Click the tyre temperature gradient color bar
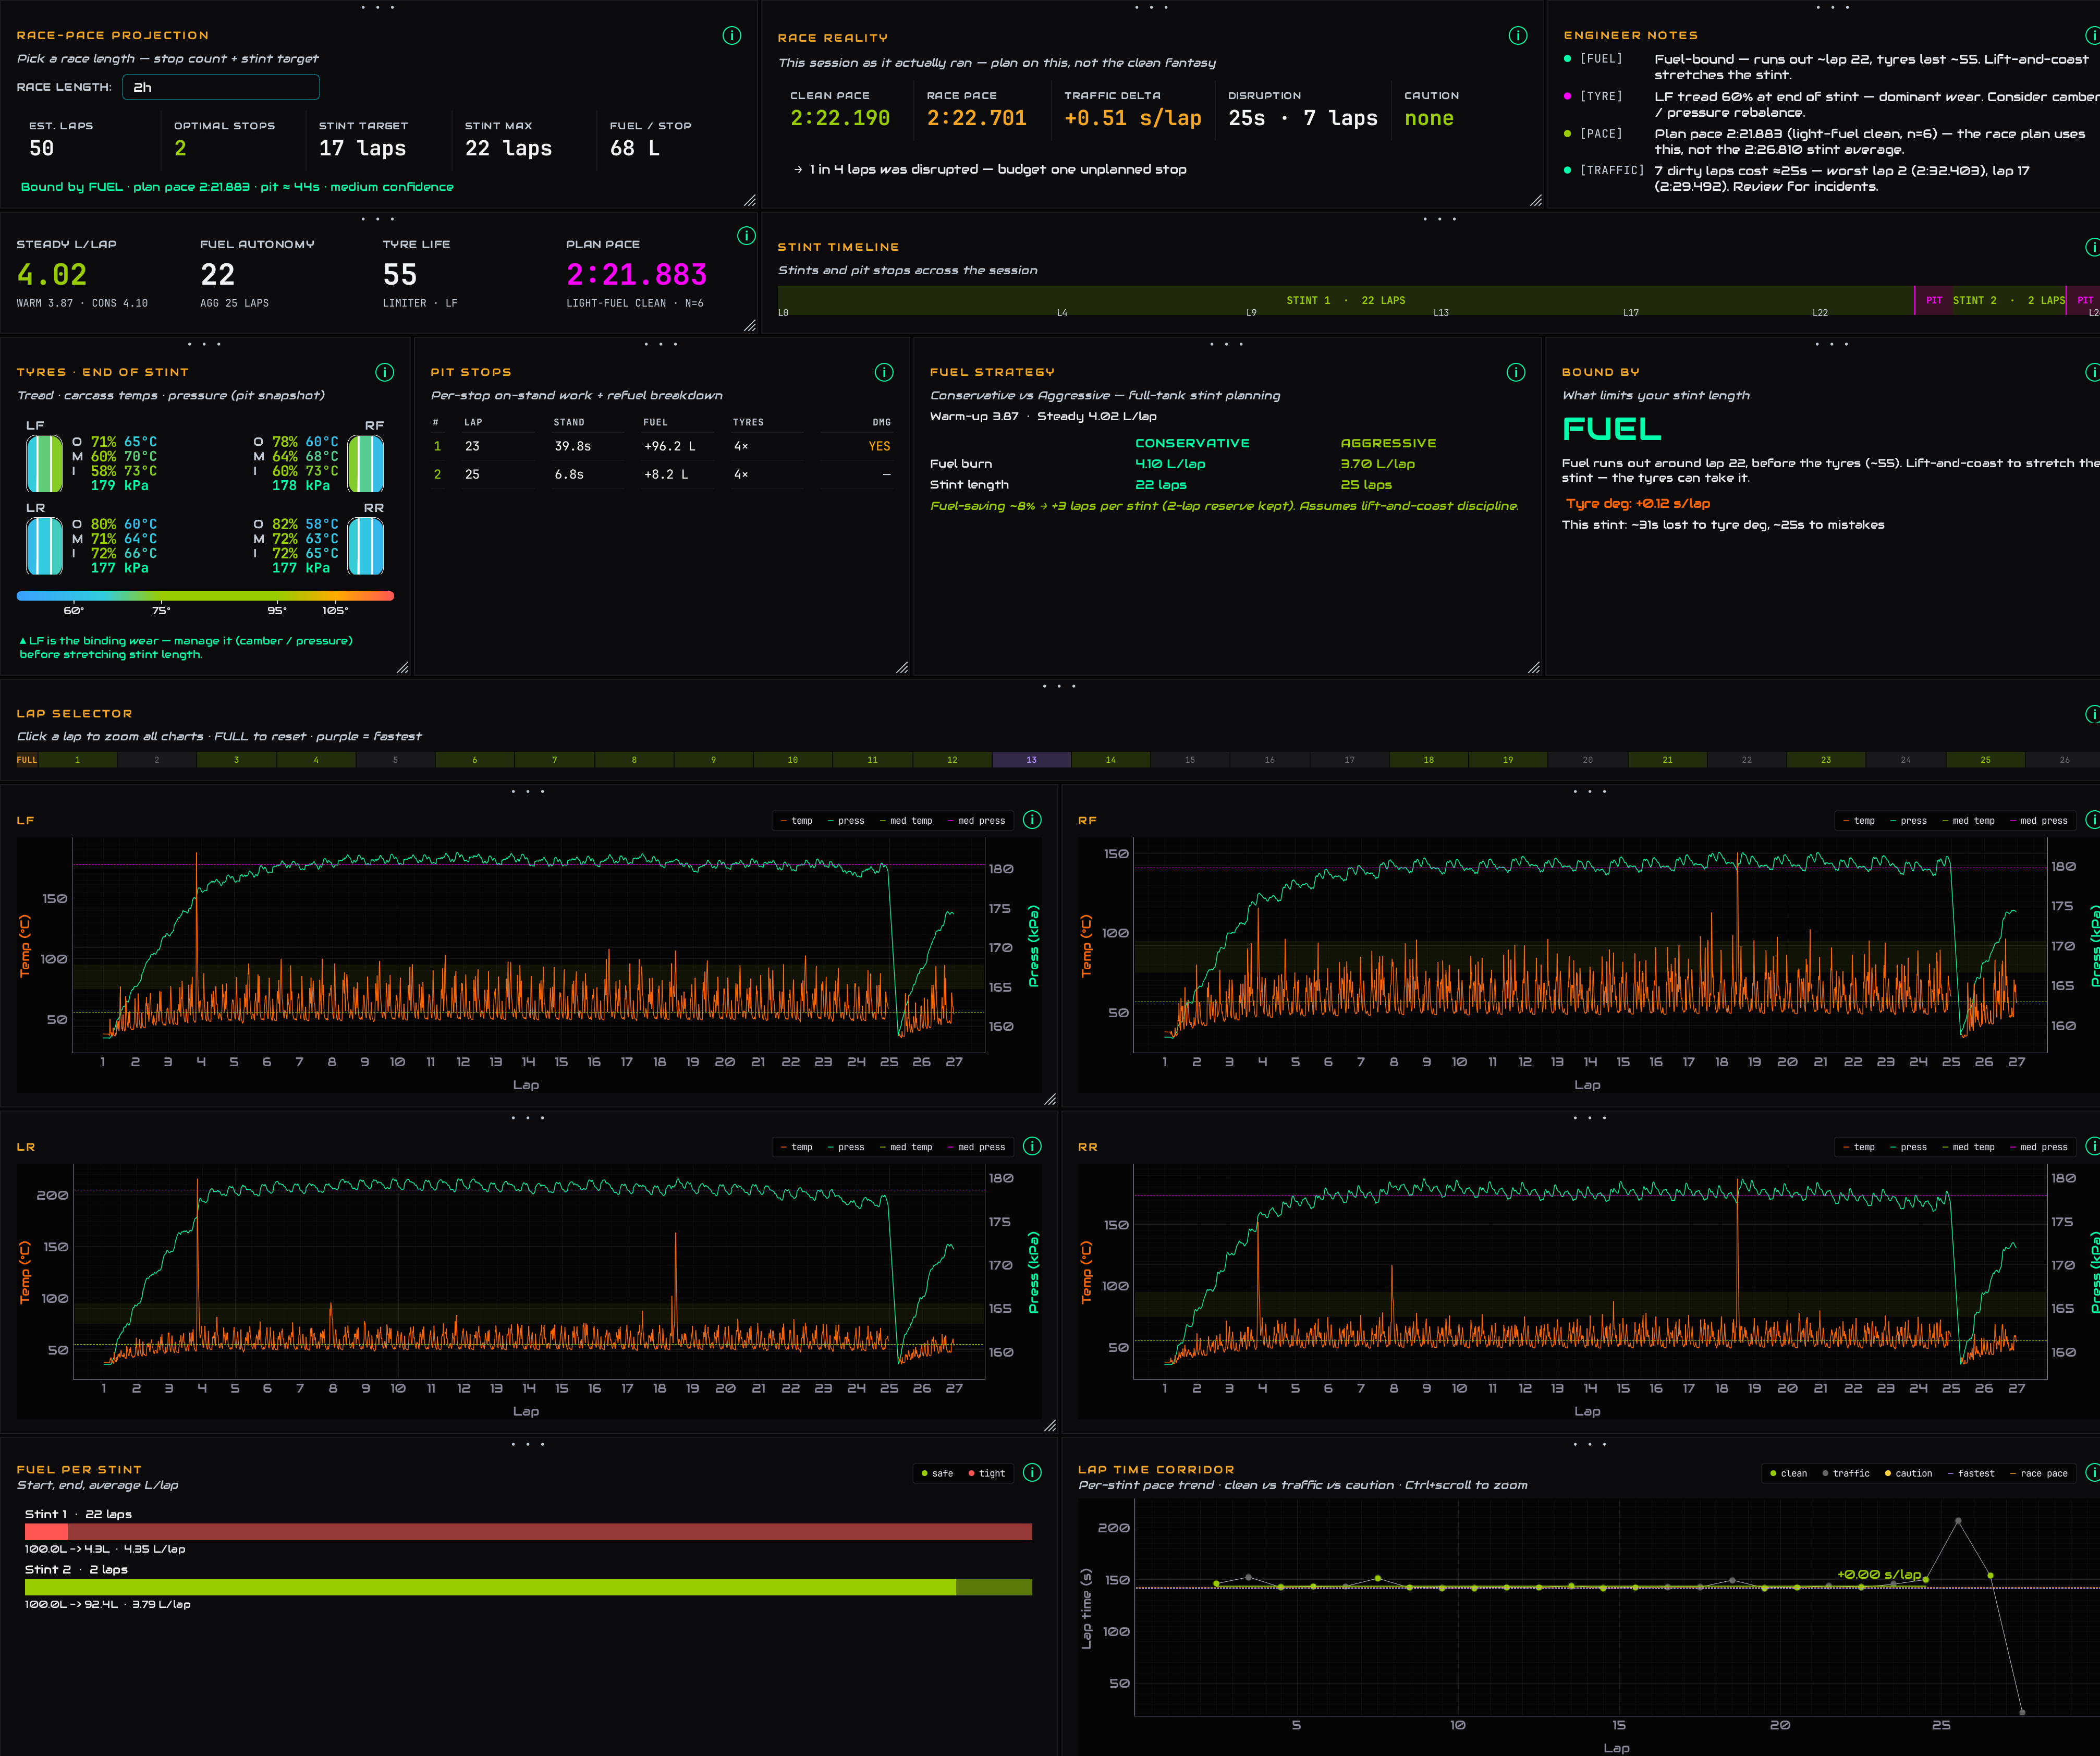The height and width of the screenshot is (1756, 2100). (x=205, y=596)
